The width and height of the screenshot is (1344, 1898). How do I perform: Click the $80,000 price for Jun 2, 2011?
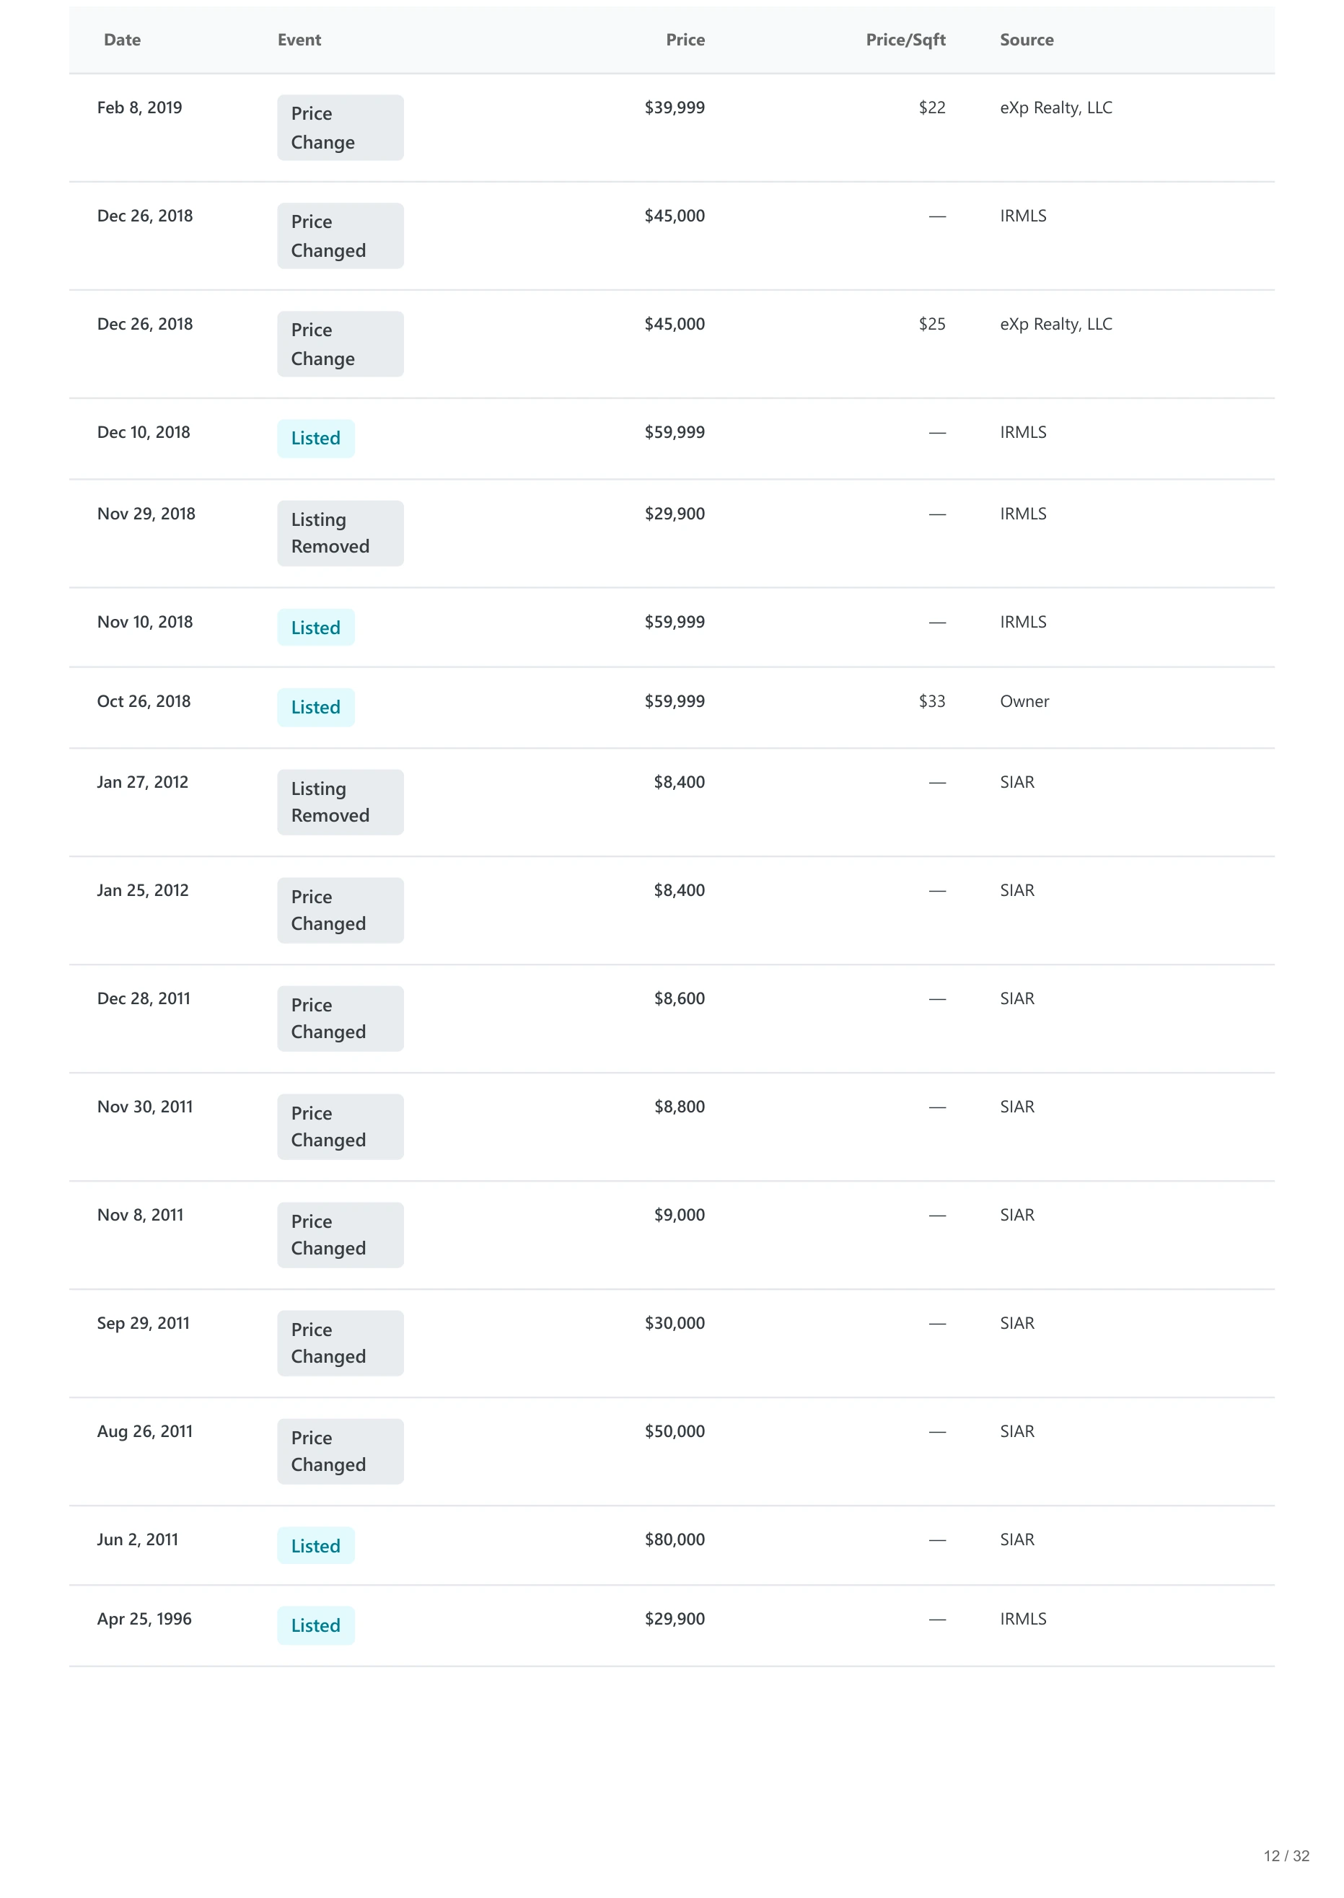tap(675, 1539)
